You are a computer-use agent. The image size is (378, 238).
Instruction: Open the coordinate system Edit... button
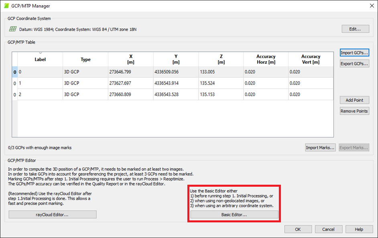(x=355, y=29)
